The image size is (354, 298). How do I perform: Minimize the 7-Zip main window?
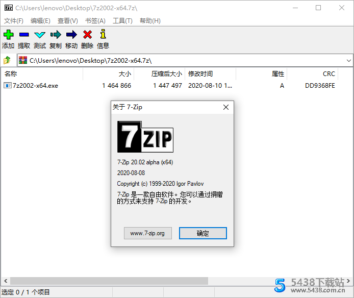(x=295, y=8)
